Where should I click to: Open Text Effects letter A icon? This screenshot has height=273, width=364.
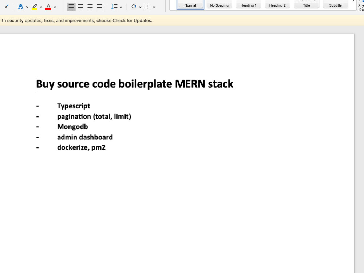(21, 7)
